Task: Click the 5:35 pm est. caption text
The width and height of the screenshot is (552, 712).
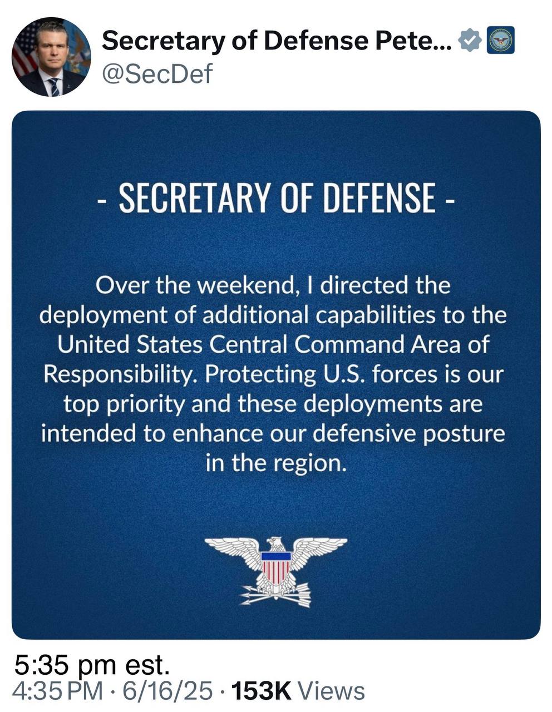Action: (92, 665)
